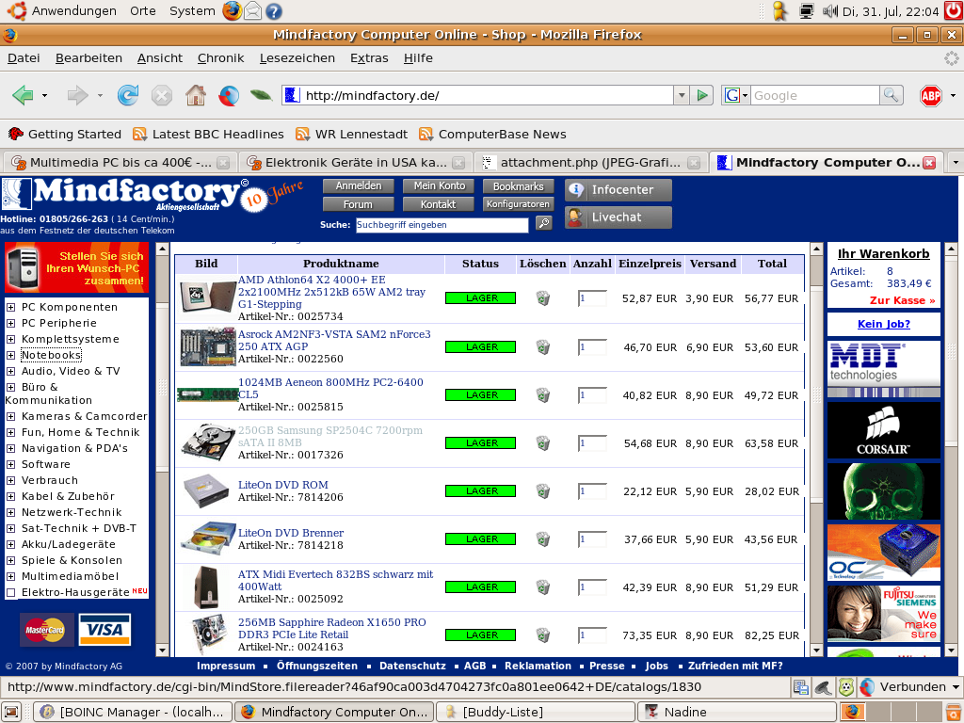Open the search engine selector dropdown
This screenshot has width=964, height=723.
click(736, 95)
